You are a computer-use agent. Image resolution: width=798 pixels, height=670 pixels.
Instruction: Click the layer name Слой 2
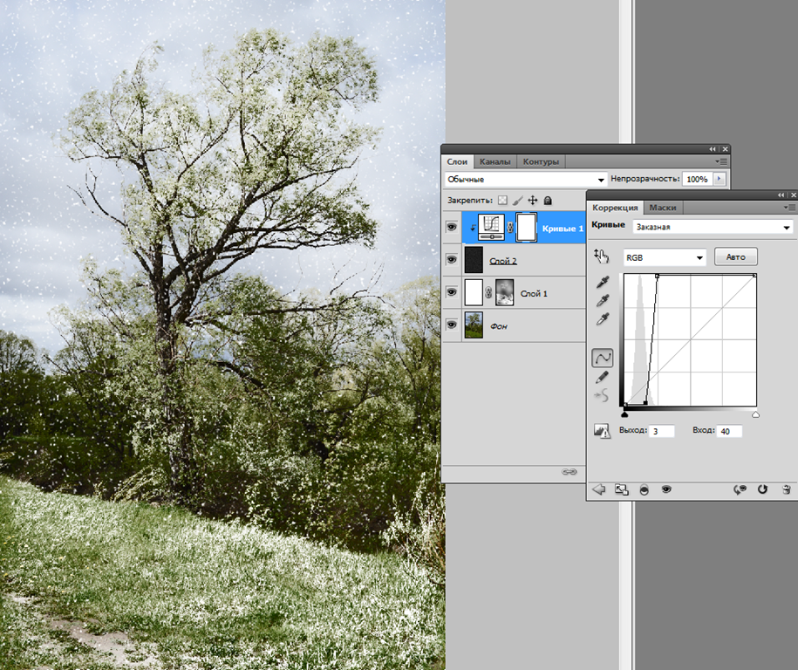(503, 261)
